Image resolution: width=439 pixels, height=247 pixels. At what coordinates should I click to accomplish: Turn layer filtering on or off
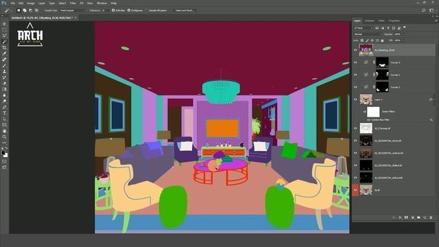tap(405, 27)
